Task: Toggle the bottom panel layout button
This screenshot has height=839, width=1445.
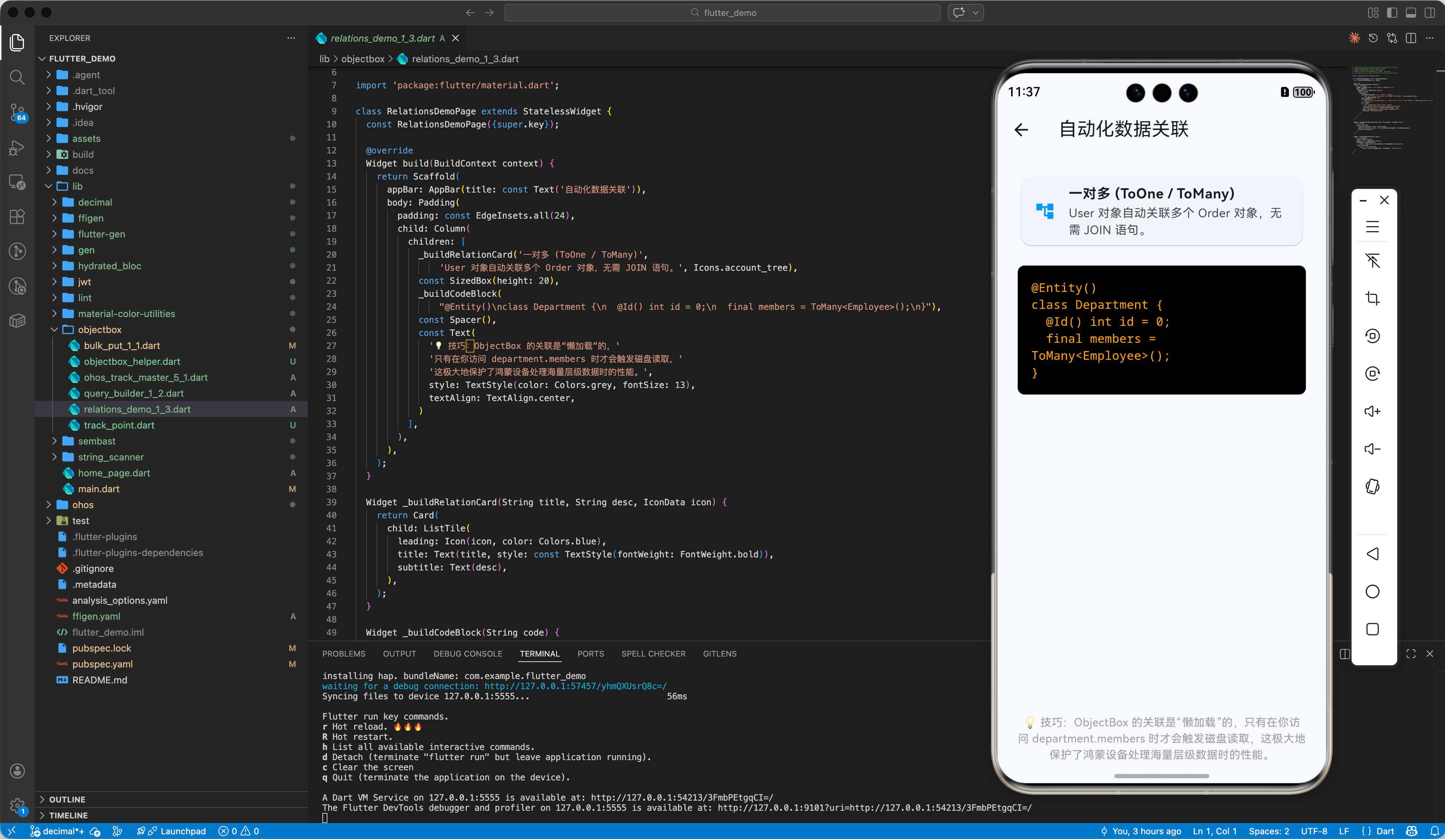Action: tap(1411, 13)
